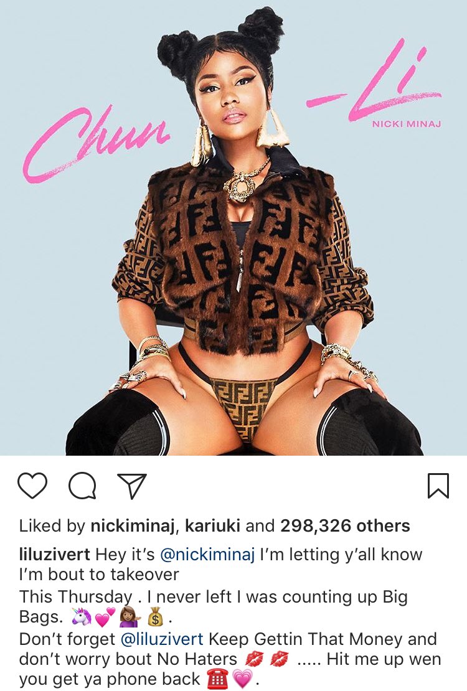Tap the heart like icon

pyautogui.click(x=32, y=485)
